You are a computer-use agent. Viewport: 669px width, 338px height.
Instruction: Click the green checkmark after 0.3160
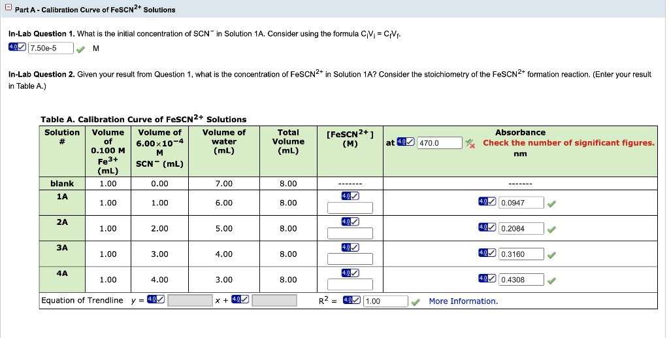551,255
